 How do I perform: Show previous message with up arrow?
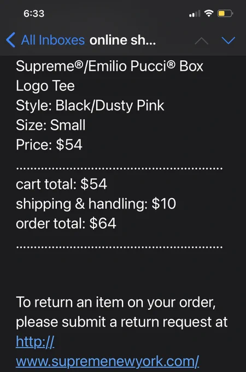tap(201, 41)
